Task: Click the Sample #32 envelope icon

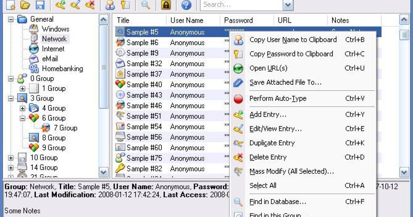Action: tap(120, 64)
